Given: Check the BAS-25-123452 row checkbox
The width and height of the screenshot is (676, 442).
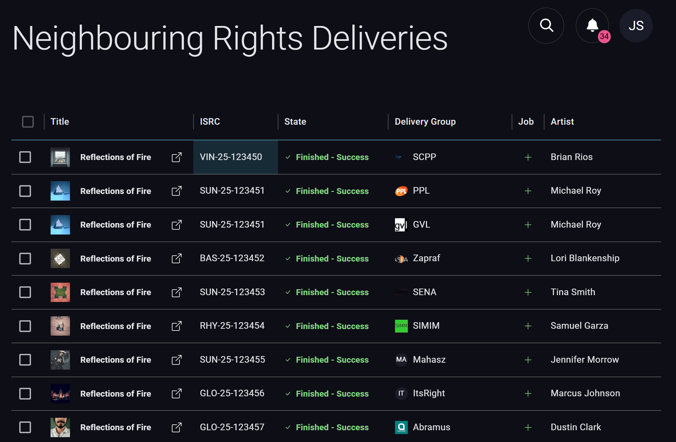Looking at the screenshot, I should pos(25,258).
